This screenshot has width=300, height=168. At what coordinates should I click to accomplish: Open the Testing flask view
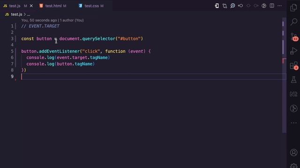[294, 80]
